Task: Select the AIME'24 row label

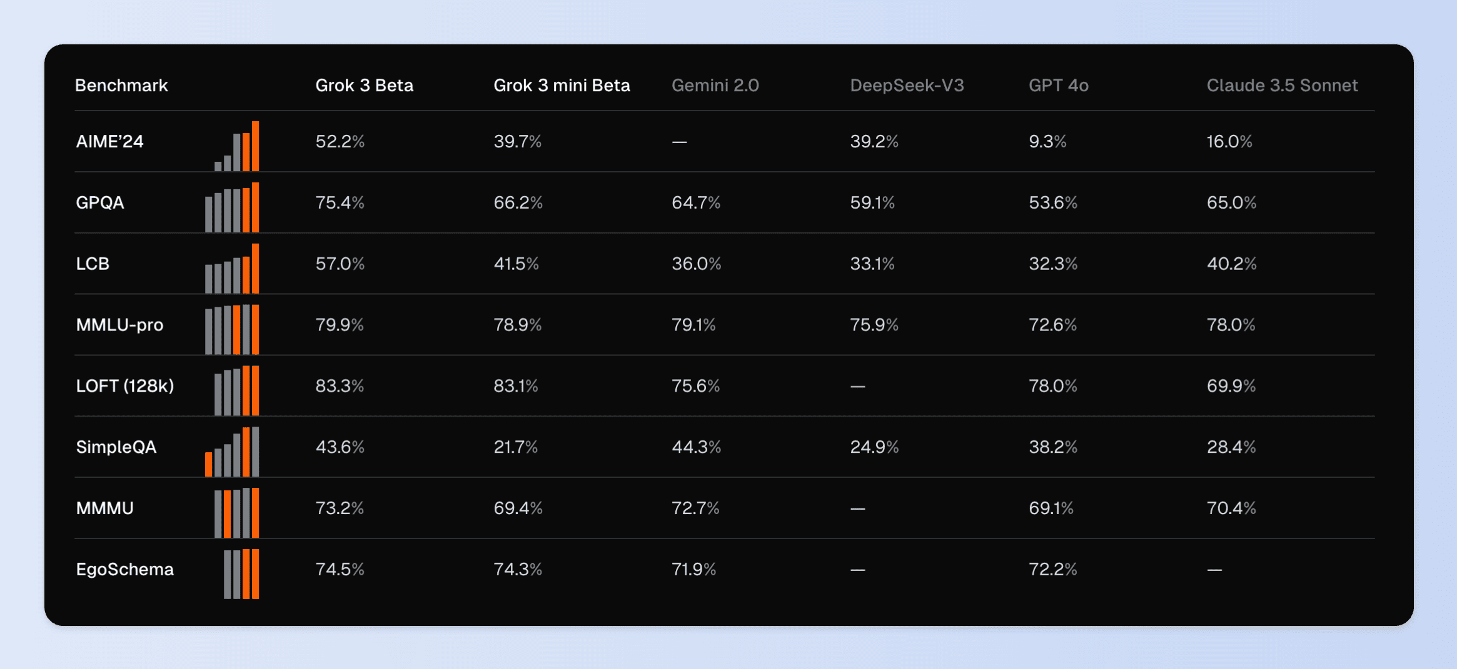Action: (x=109, y=142)
